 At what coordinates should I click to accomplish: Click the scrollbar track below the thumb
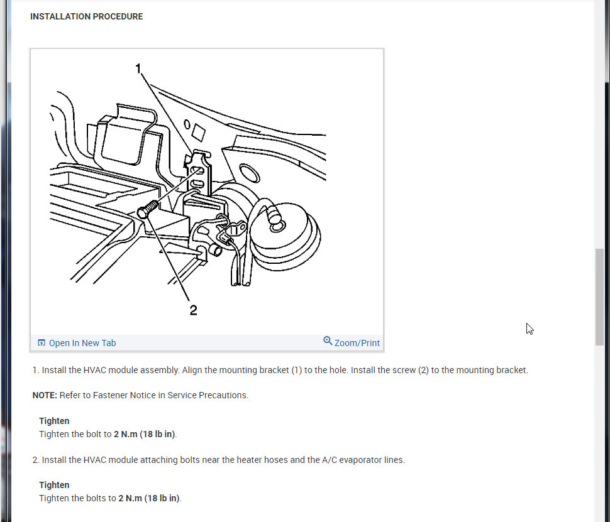coord(599,433)
